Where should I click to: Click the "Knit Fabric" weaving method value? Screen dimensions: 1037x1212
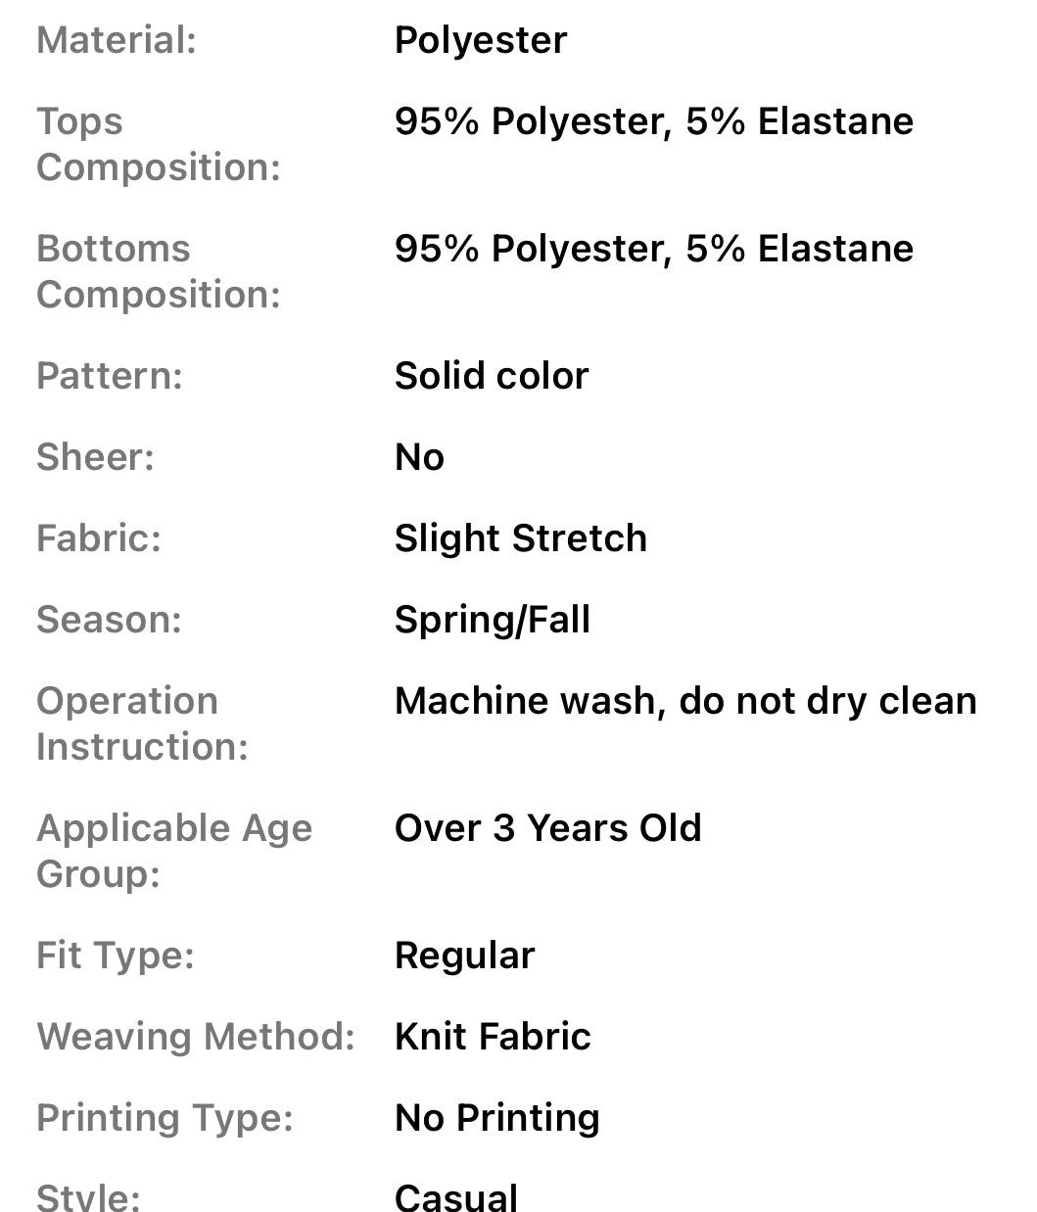coord(493,1037)
